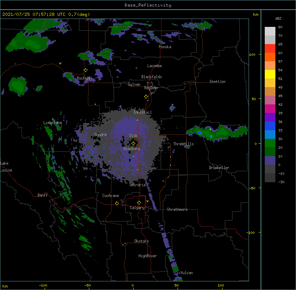Click the Stettler town label
296x290 pixels.
[x=218, y=82]
